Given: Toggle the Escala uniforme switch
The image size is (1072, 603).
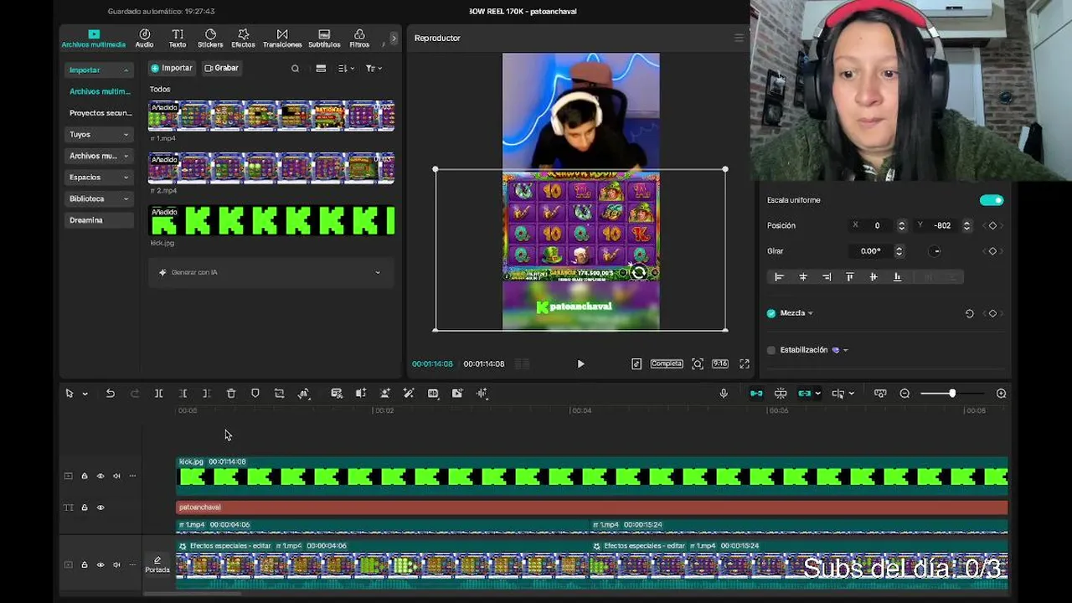Looking at the screenshot, I should tap(992, 200).
